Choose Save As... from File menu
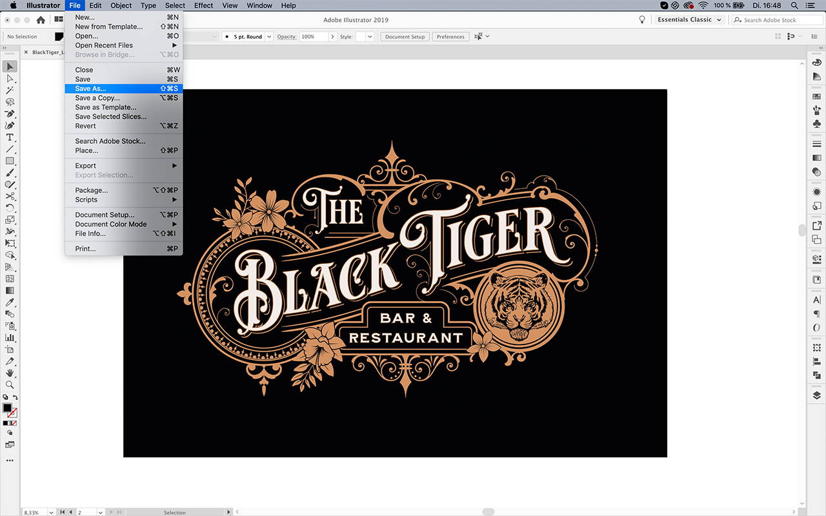Image resolution: width=826 pixels, height=516 pixels. 123,88
